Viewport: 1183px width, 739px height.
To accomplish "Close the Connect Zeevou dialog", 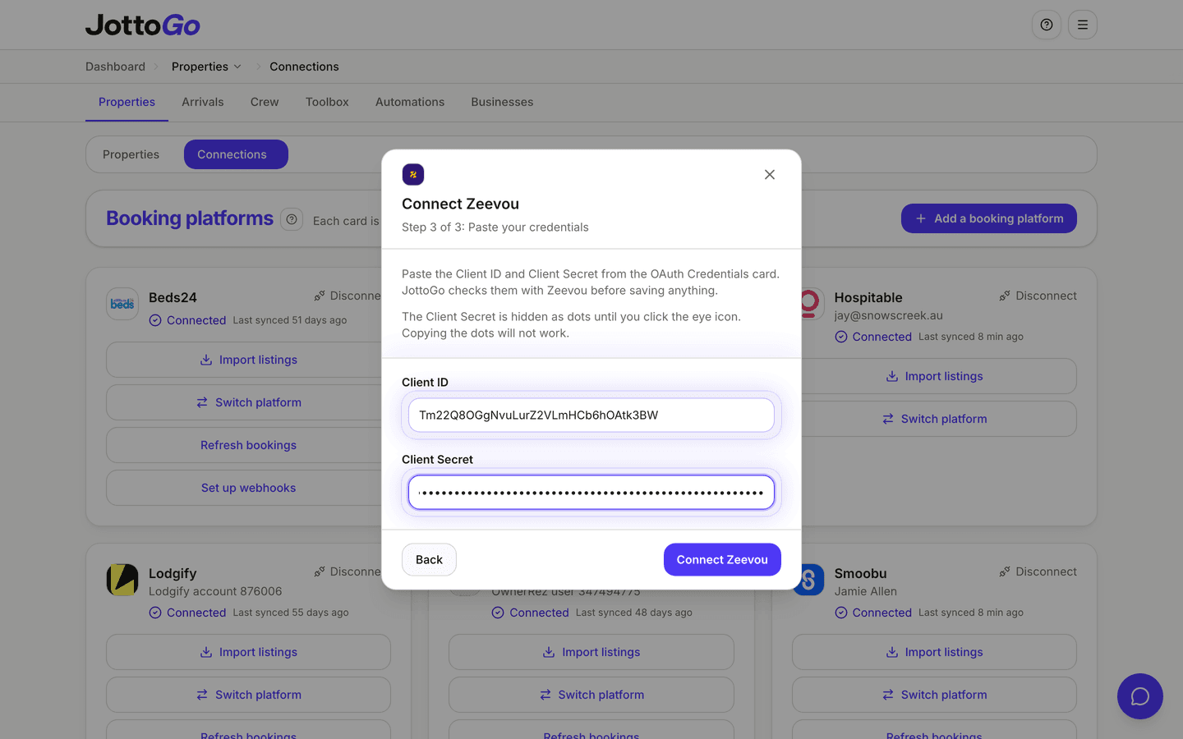I will click(x=770, y=174).
